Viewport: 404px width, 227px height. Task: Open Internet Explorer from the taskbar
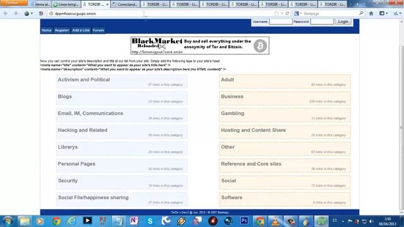(x=71, y=221)
